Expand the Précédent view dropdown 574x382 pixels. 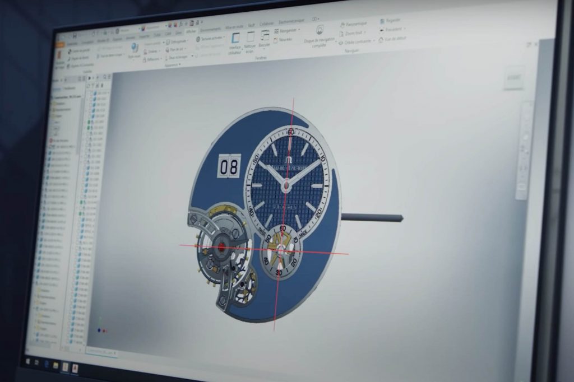coord(392,29)
